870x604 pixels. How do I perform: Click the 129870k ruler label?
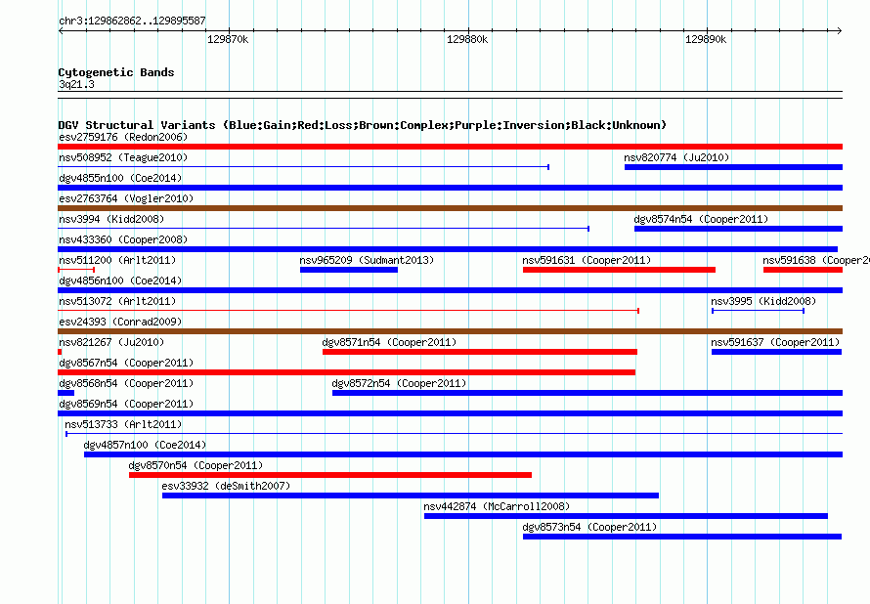pos(228,39)
